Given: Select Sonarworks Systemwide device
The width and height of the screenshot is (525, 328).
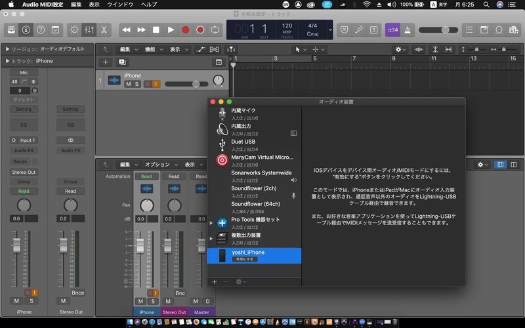Looking at the screenshot, I should click(x=255, y=176).
